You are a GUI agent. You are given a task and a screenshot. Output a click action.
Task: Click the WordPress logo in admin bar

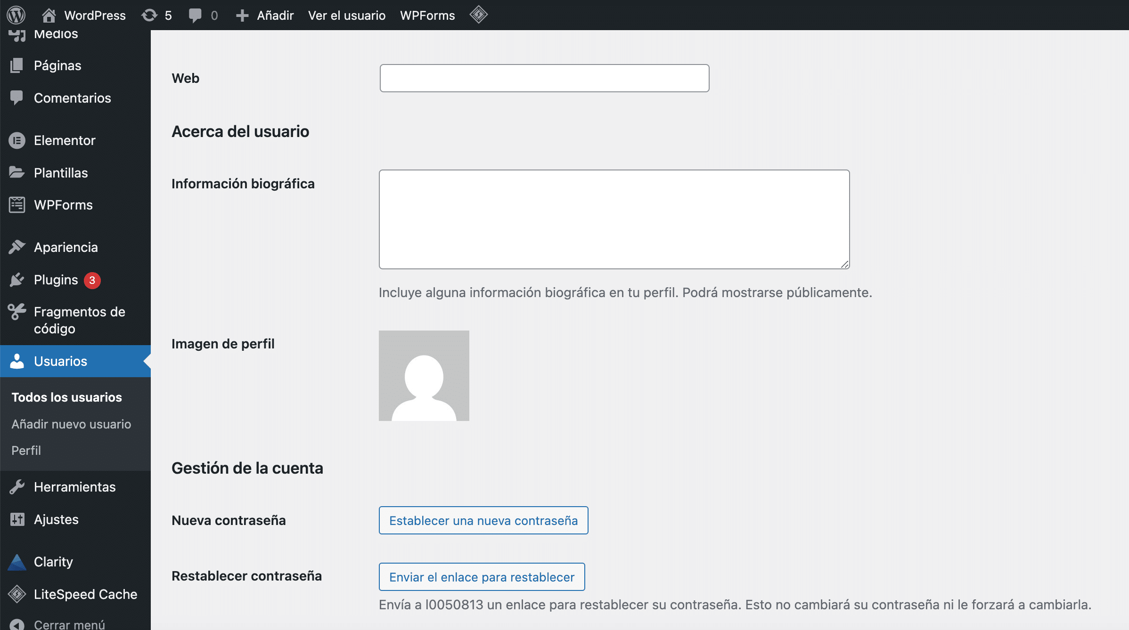(x=16, y=15)
